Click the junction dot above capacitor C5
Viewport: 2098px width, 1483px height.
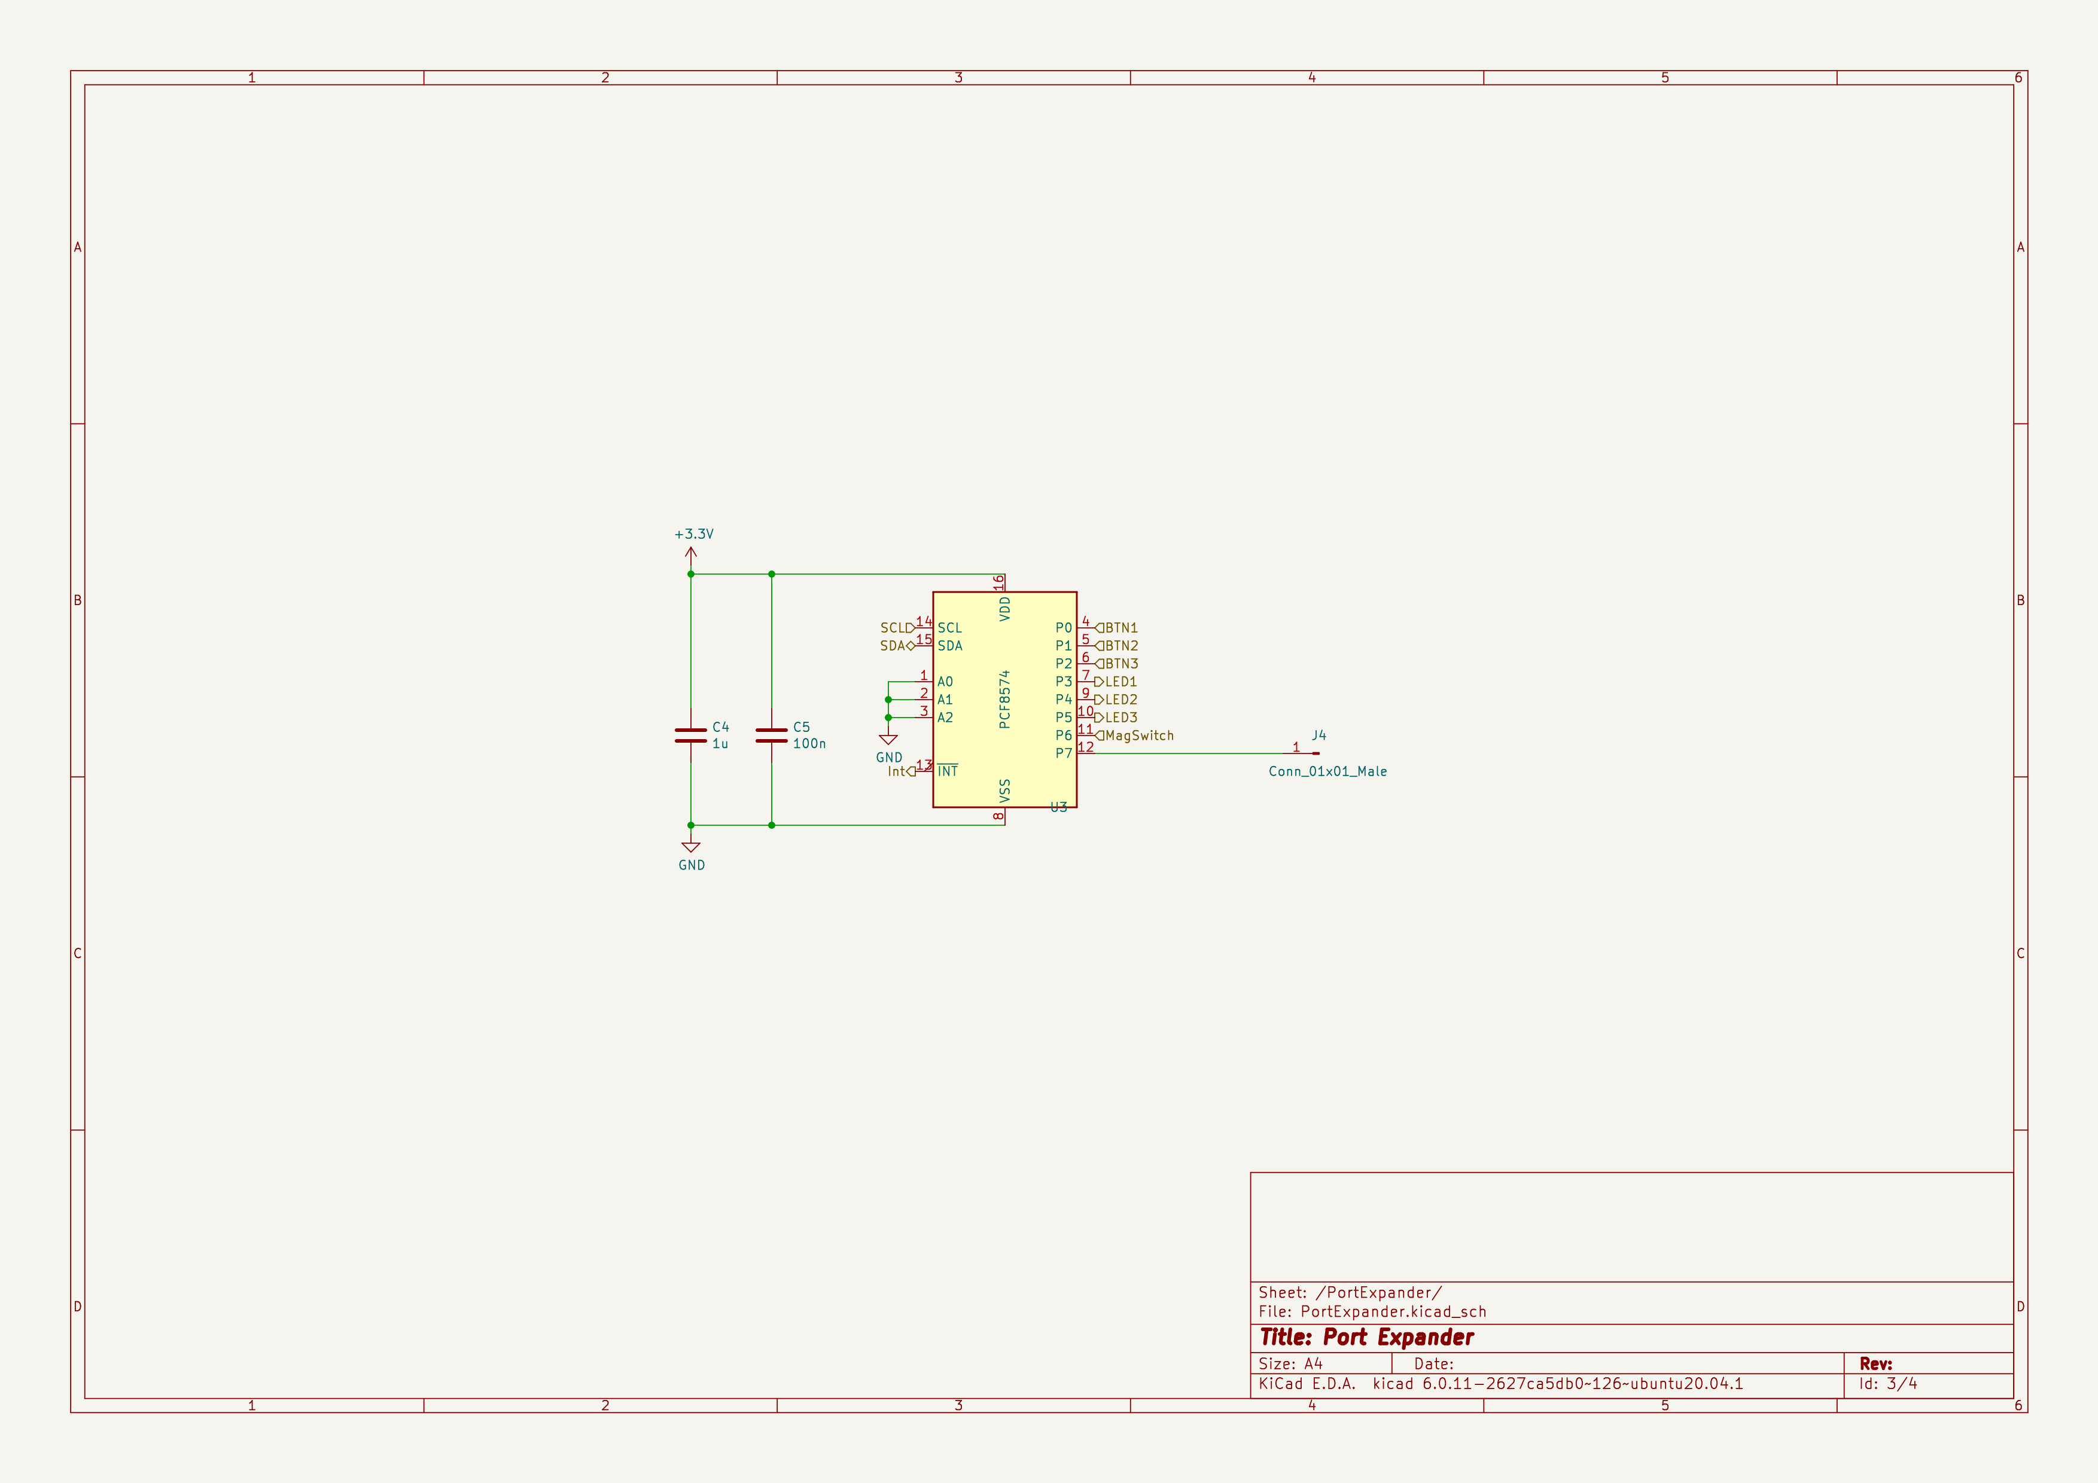(x=771, y=575)
